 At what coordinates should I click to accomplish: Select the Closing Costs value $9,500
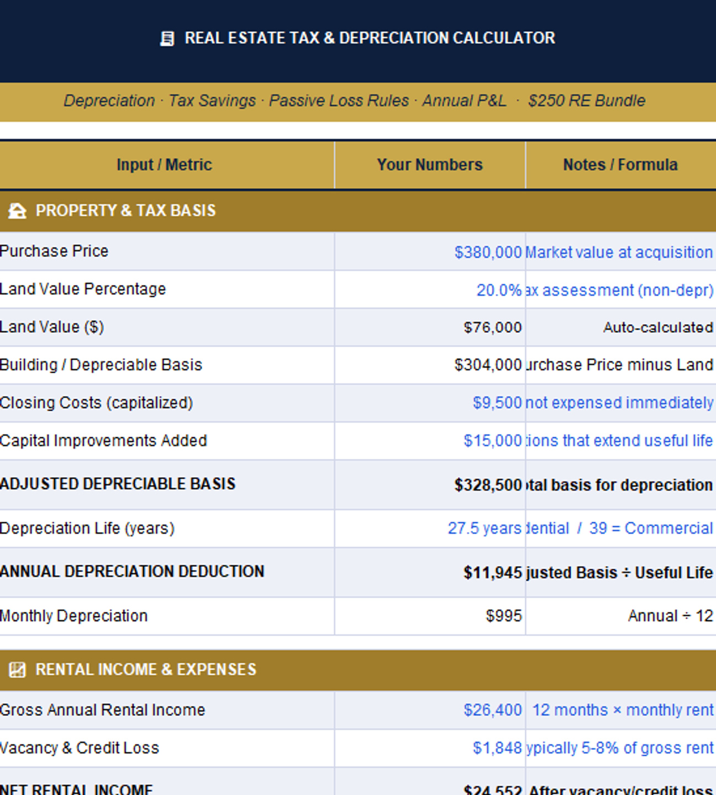497,403
